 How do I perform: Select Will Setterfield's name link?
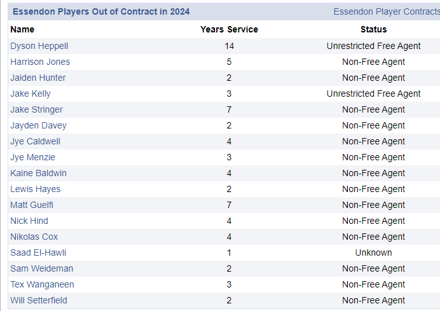tap(39, 300)
